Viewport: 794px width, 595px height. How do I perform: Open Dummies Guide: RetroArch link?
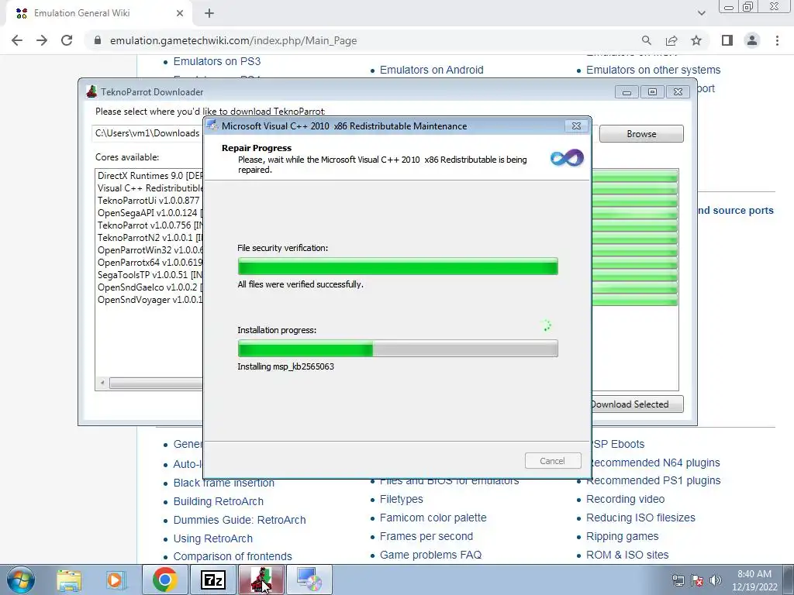(240, 520)
